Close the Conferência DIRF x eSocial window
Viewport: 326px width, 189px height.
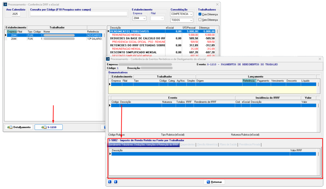tap(217, 4)
